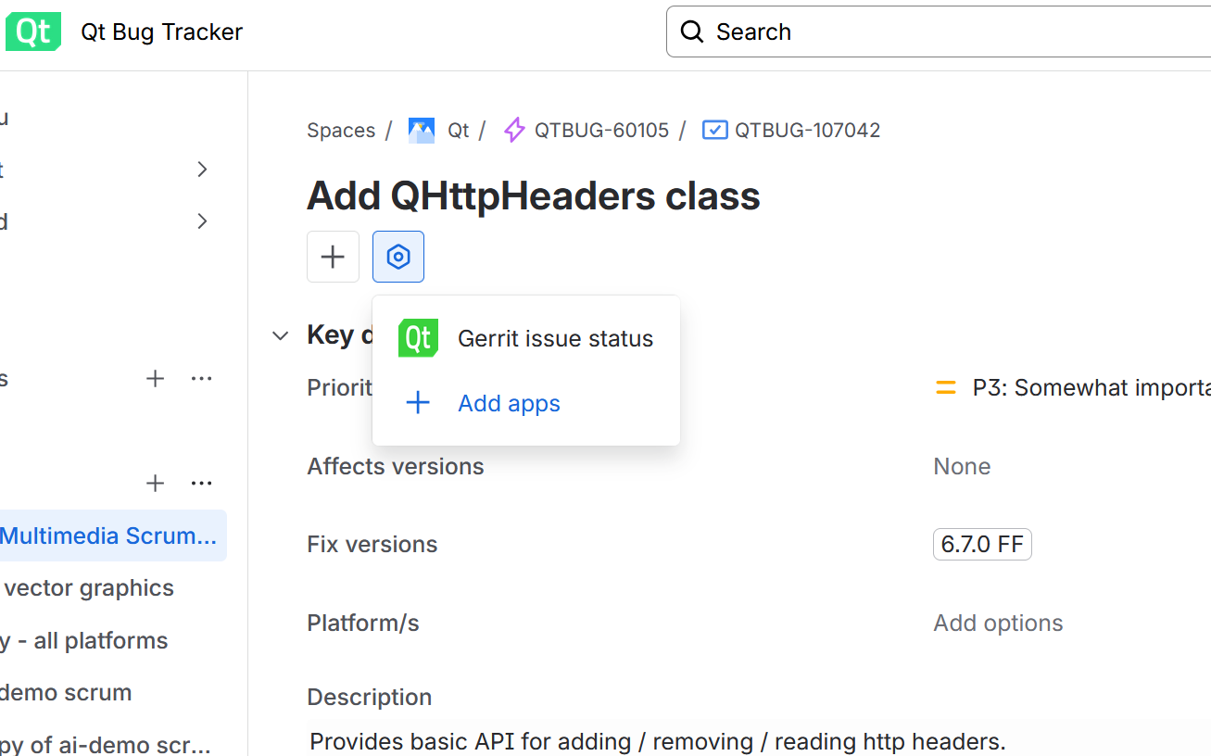Choose Add apps in the popup menu

click(x=509, y=404)
